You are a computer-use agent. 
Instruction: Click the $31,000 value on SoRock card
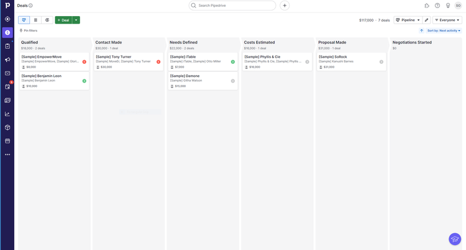click(x=329, y=67)
